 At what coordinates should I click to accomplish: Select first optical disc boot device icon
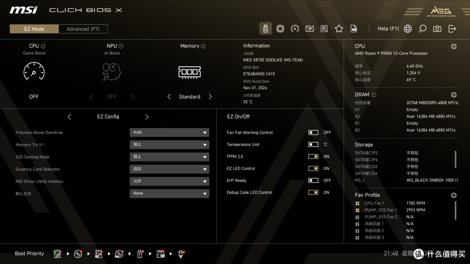point(78,254)
